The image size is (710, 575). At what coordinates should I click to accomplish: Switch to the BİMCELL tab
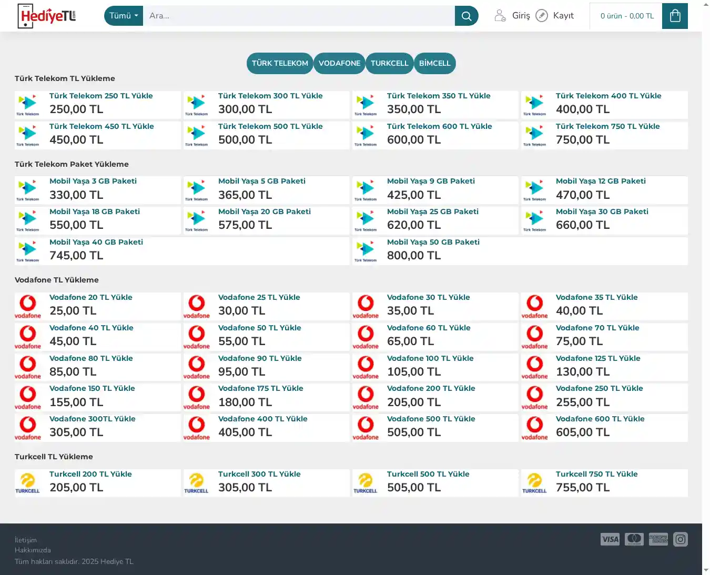(434, 63)
